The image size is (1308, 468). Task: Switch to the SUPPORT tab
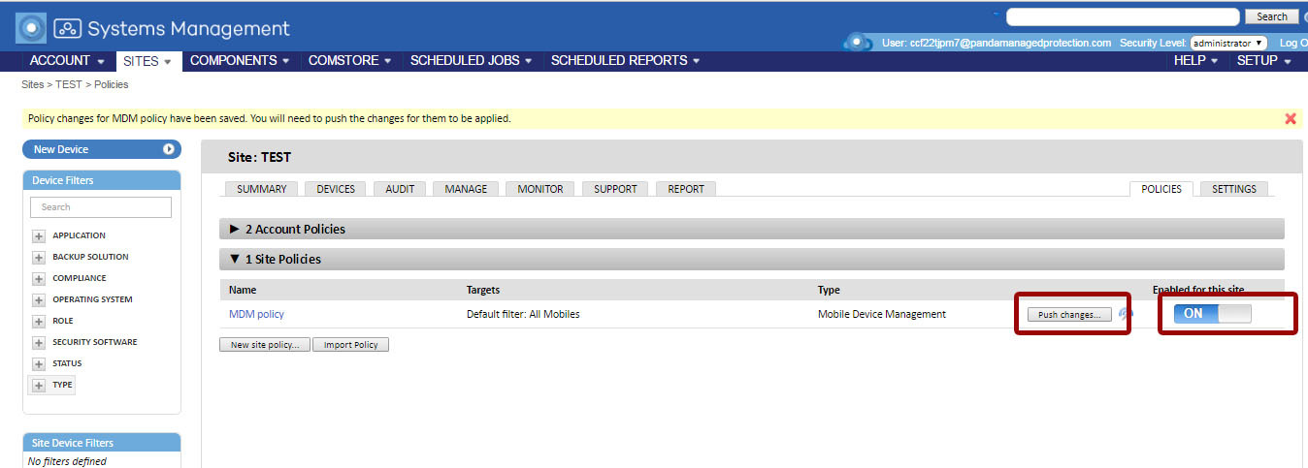[615, 189]
